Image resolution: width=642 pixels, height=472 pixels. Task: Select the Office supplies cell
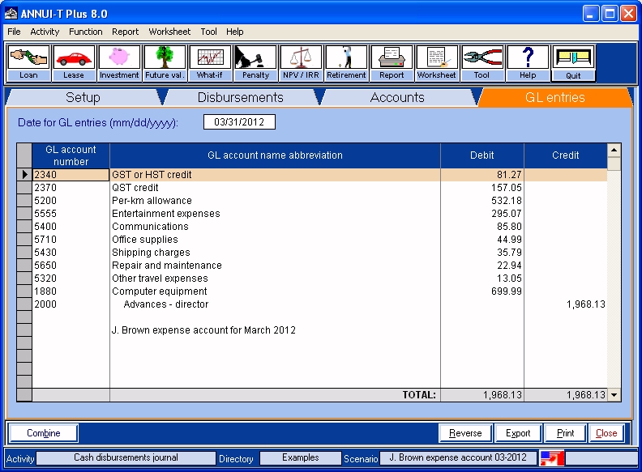(275, 240)
